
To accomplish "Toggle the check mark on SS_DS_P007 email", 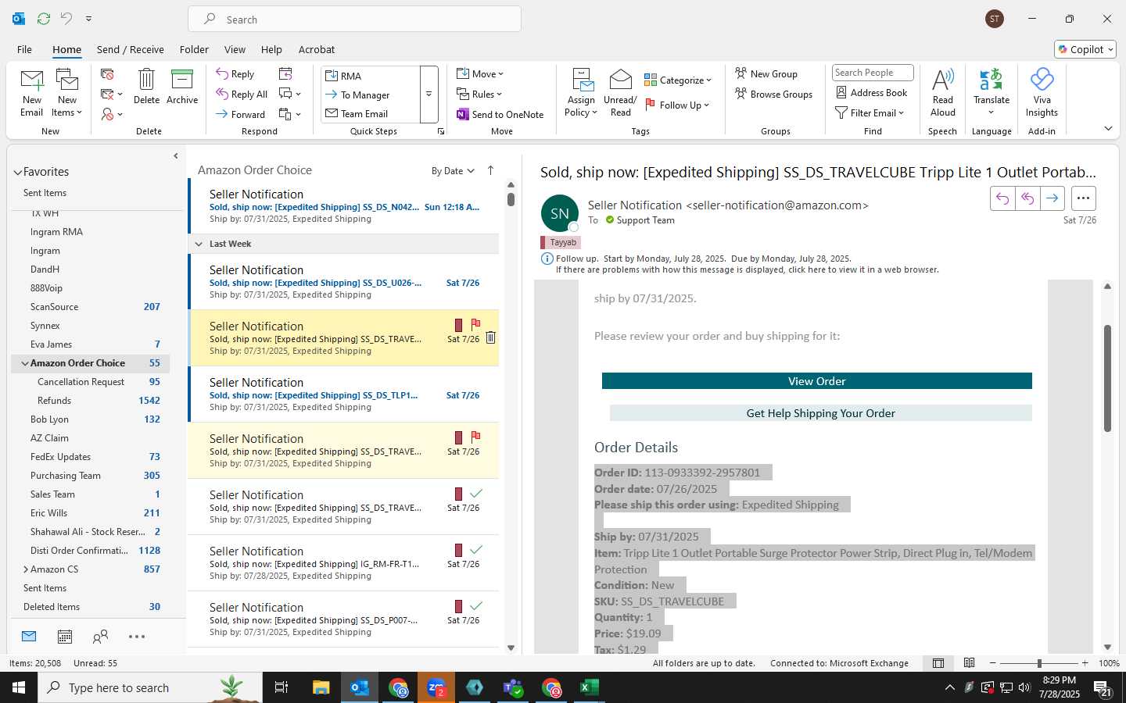I will (x=476, y=605).
